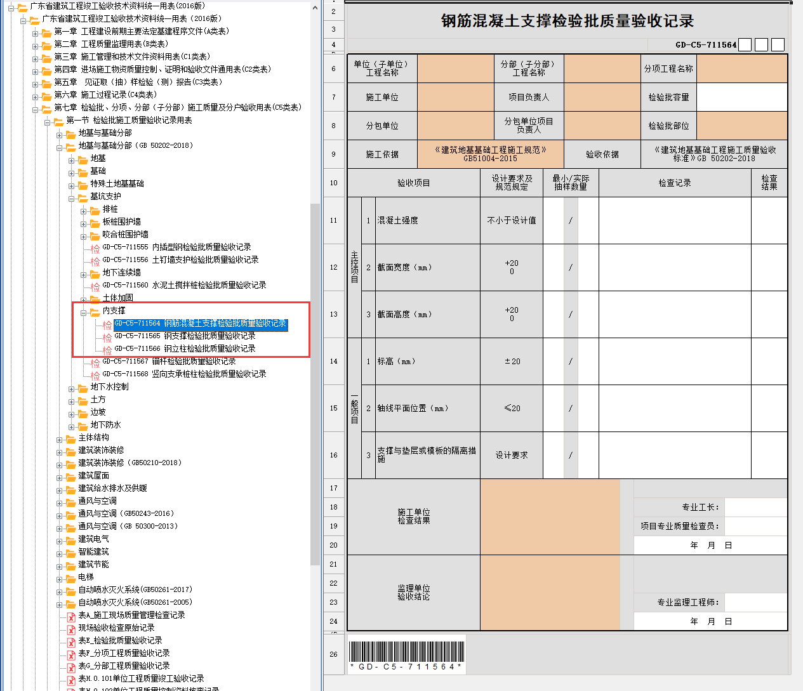Expand the 第三章 施工管理和技术文件 chapter
The image size is (803, 691).
(x=36, y=58)
